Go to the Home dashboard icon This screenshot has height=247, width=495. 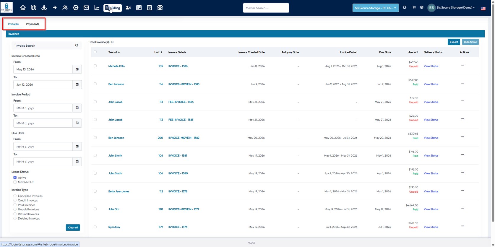23,8
